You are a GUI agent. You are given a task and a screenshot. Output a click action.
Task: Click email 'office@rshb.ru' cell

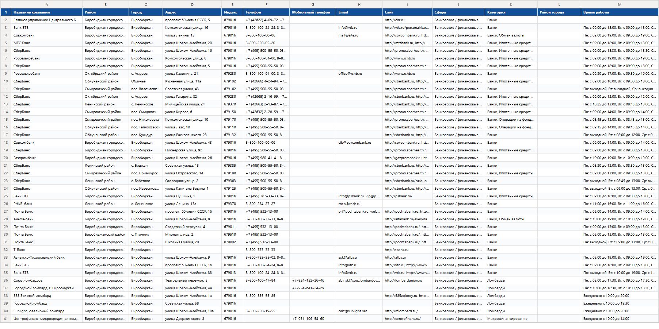point(359,74)
